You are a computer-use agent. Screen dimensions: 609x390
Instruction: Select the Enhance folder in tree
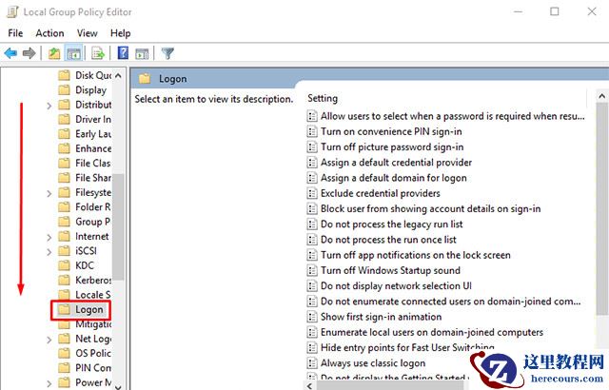click(85, 148)
